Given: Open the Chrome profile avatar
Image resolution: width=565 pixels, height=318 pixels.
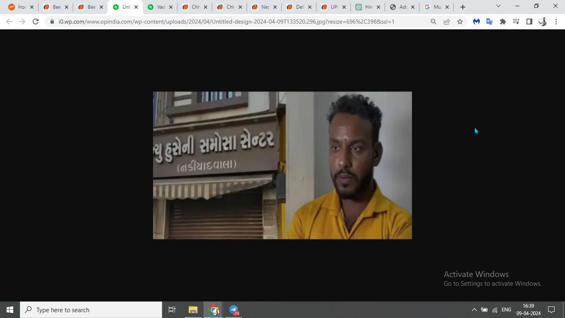Looking at the screenshot, I should click(542, 22).
